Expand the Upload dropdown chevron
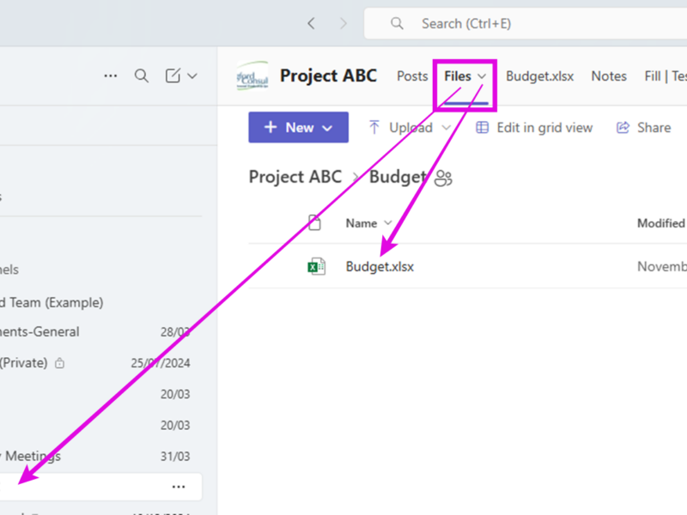687x515 pixels. (446, 127)
